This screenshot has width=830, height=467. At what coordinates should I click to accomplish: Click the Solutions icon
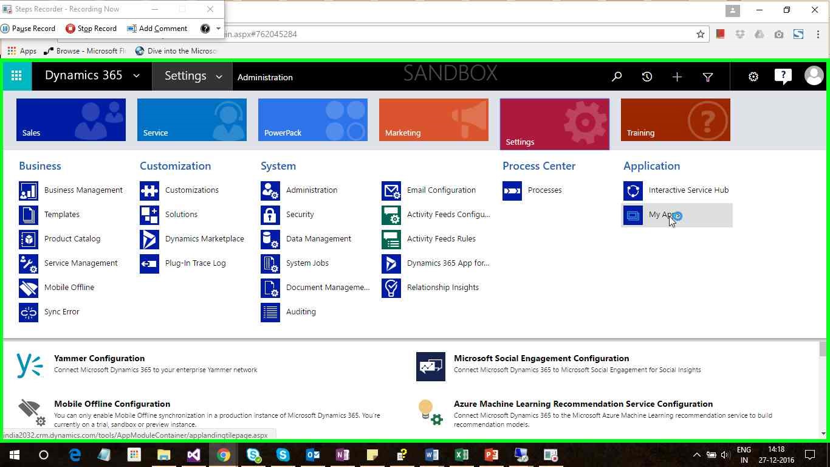pyautogui.click(x=149, y=215)
